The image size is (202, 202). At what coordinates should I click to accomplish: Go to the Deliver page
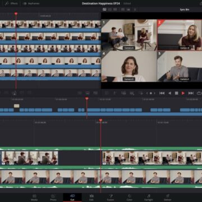[168, 198]
